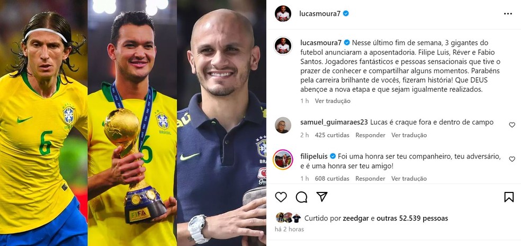Open the filipeluis story ring avatar
This screenshot has width=521, height=246.
tap(283, 160)
